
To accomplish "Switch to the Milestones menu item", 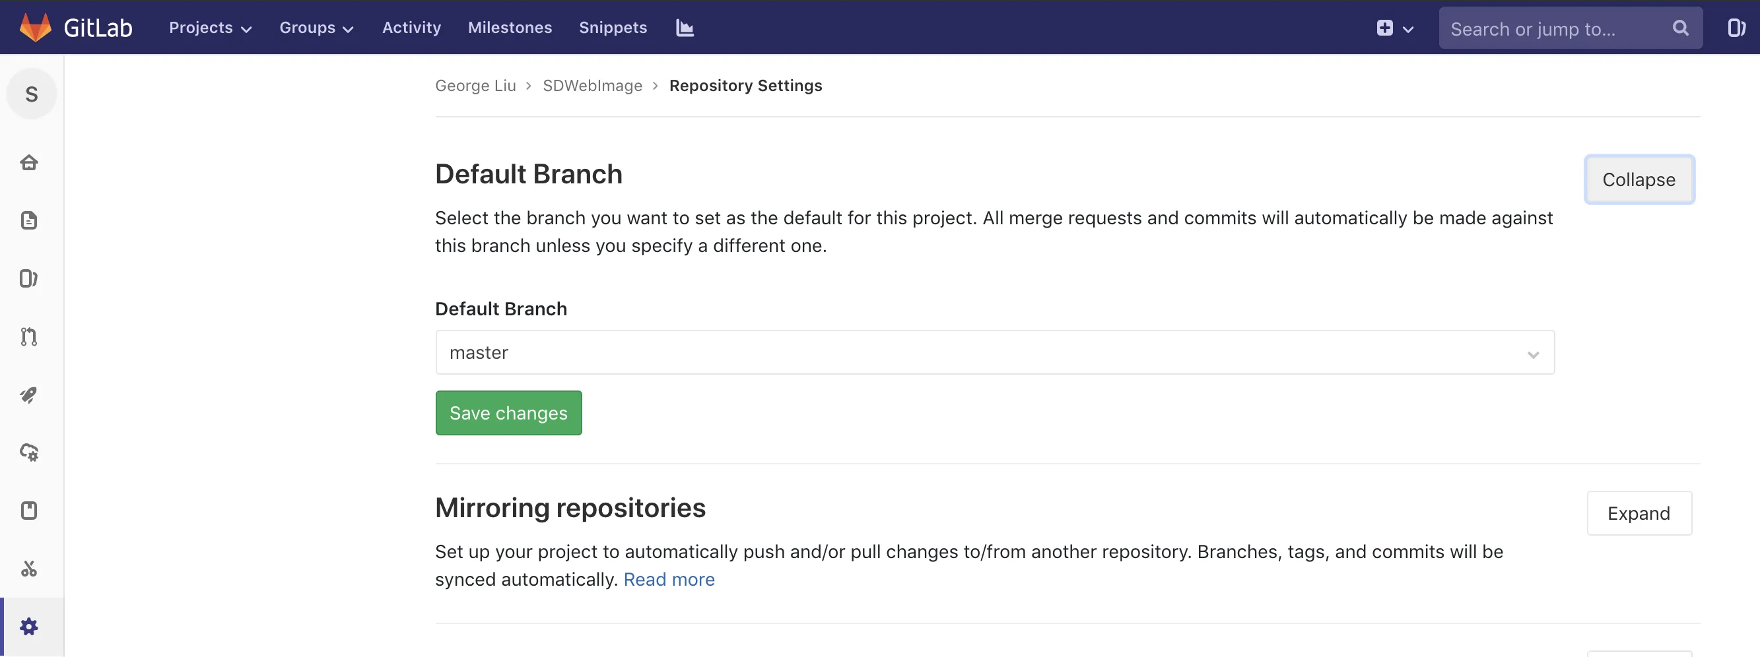I will pos(510,27).
